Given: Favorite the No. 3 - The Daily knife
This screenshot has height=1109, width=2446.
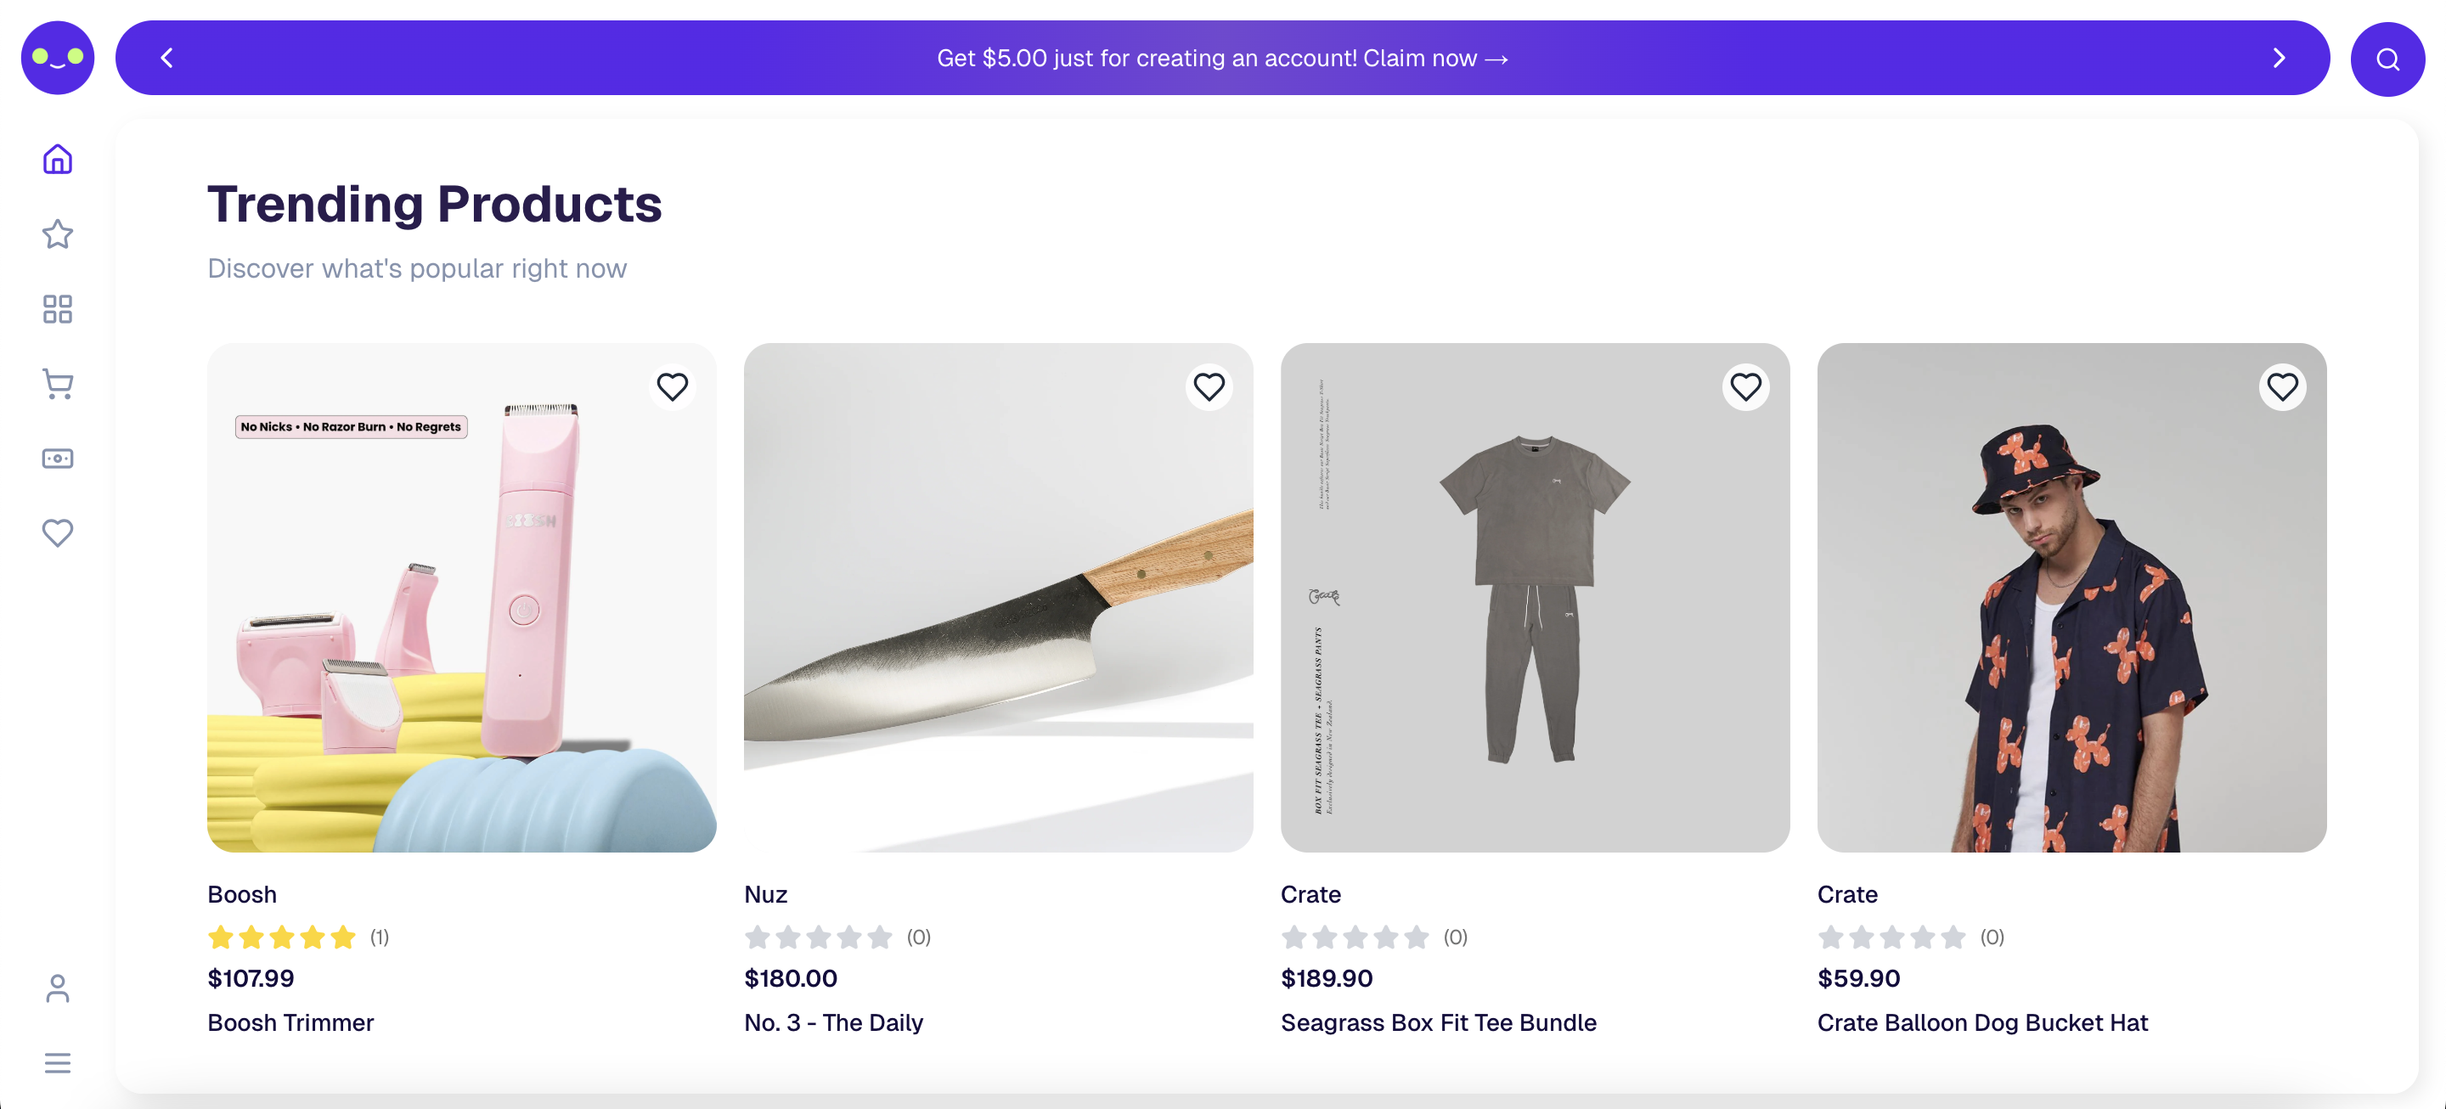Looking at the screenshot, I should [1209, 386].
